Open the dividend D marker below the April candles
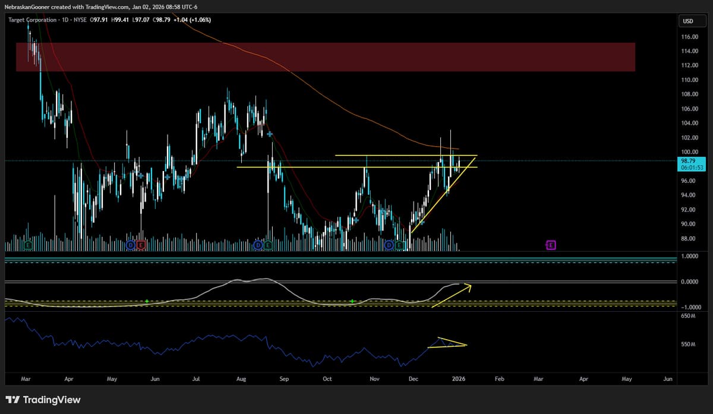 130,244
